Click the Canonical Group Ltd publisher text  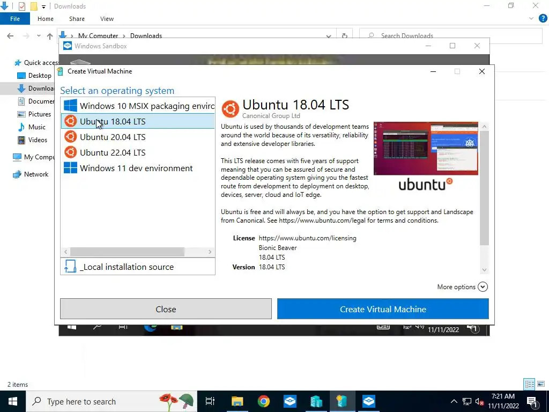tap(271, 116)
